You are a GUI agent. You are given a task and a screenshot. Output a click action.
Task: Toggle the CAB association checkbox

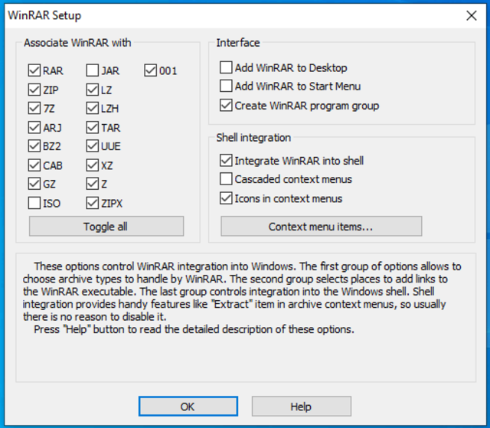tap(34, 165)
